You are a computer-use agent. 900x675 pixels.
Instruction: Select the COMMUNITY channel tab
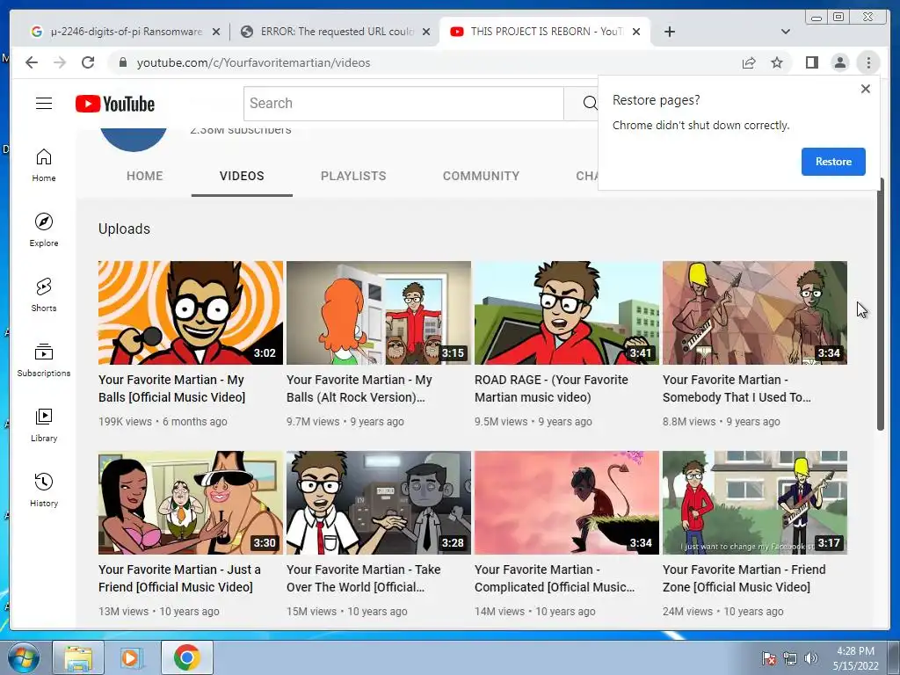[481, 176]
